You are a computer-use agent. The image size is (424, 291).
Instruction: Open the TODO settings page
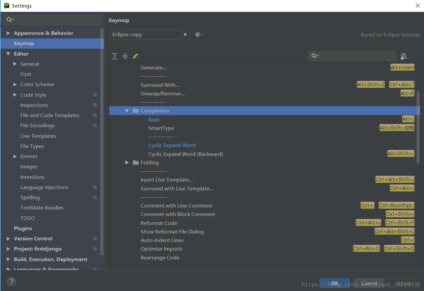[28, 218]
